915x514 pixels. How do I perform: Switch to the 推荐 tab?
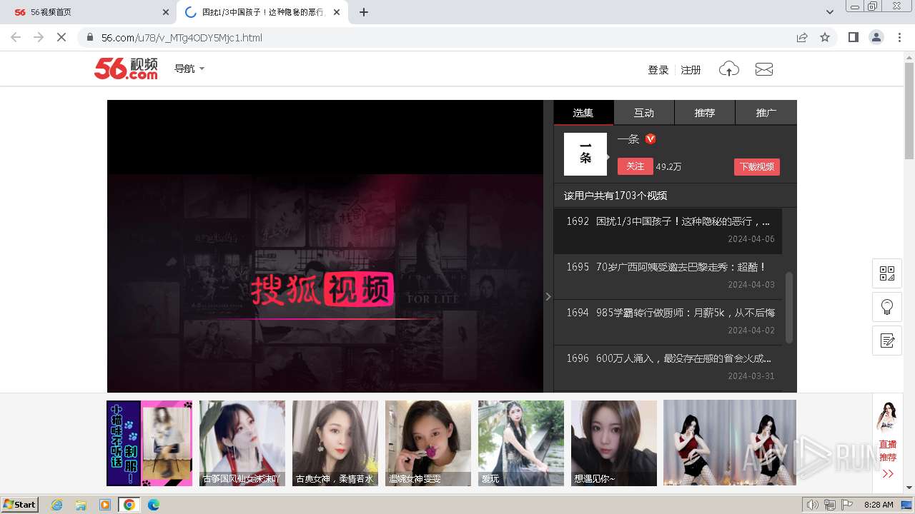[705, 113]
